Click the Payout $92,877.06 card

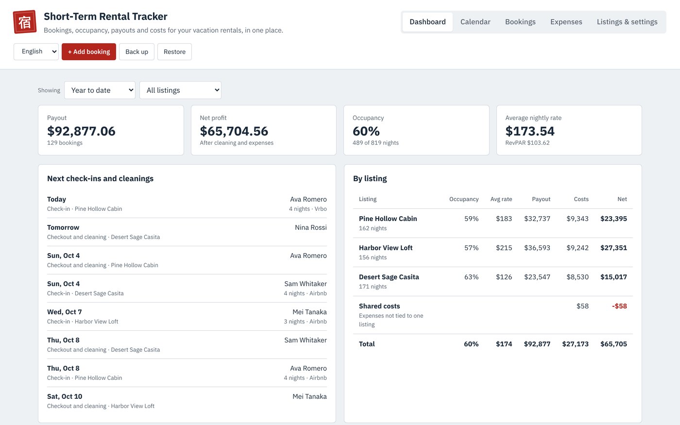111,130
